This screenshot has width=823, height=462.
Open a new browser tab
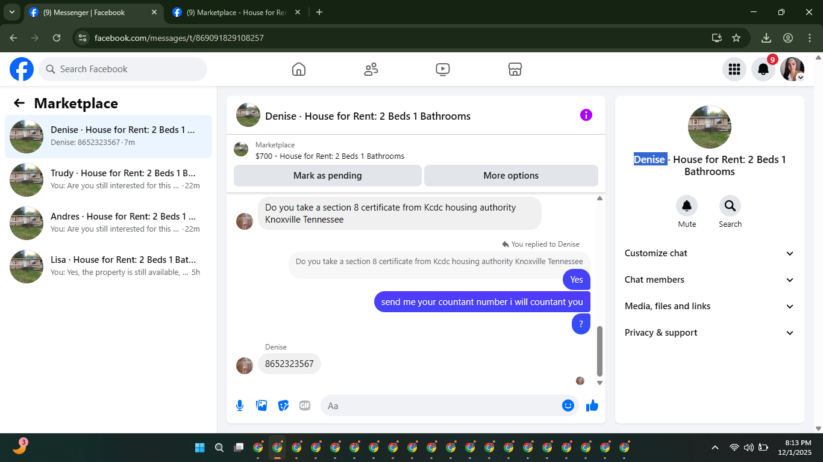tap(319, 12)
